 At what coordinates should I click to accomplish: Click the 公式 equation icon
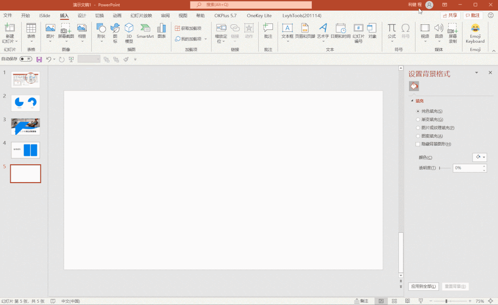391,33
